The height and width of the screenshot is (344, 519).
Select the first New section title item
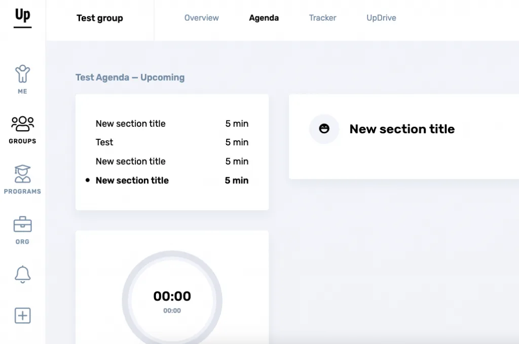pos(130,124)
